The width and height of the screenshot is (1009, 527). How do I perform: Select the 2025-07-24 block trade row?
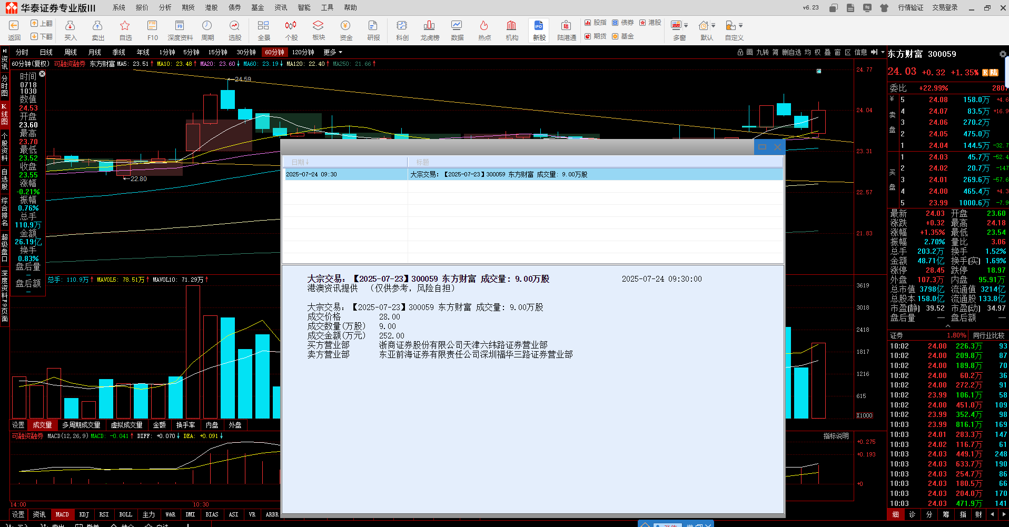(533, 174)
